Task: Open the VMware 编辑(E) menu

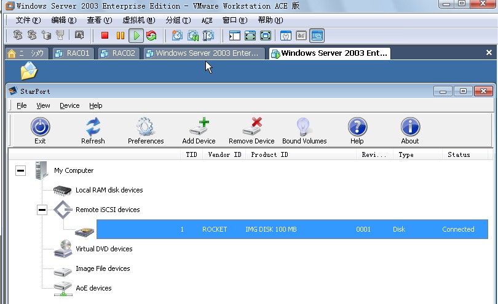Action: pyautogui.click(x=64, y=20)
